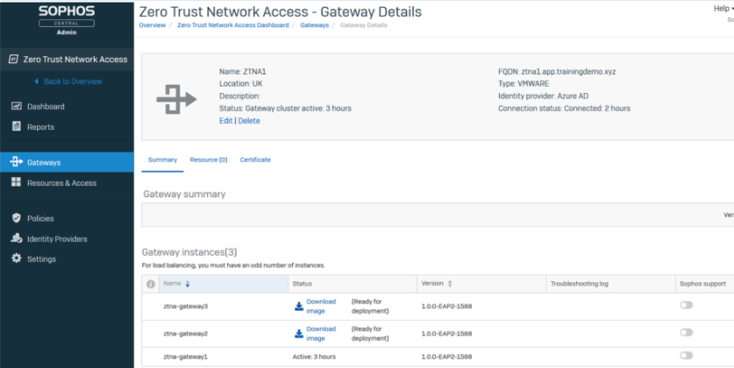This screenshot has width=734, height=368.
Task: Open the Resource (0) tab
Action: pos(209,160)
